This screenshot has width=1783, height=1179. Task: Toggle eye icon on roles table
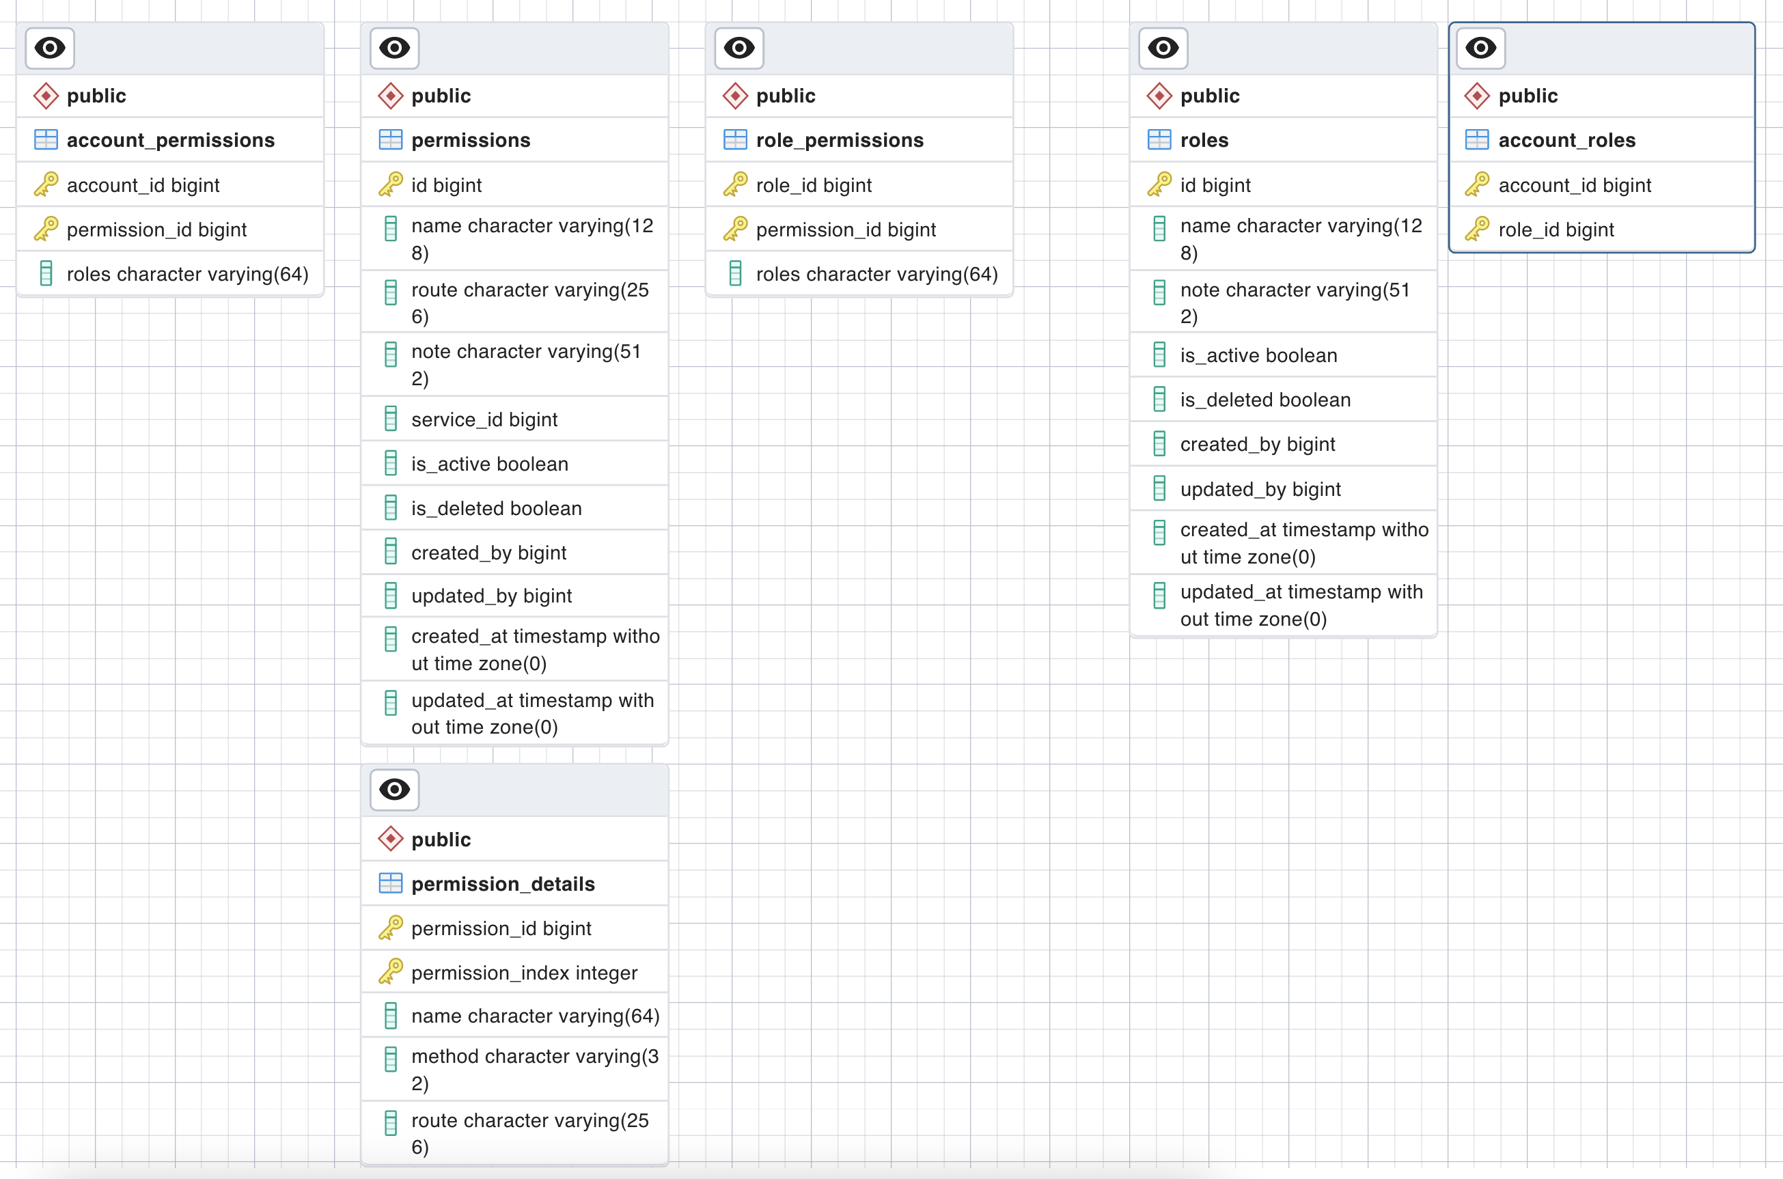tap(1163, 48)
